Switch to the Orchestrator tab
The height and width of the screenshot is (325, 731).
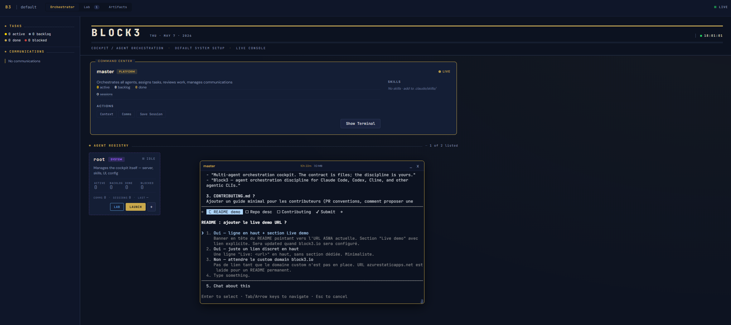coord(62,7)
